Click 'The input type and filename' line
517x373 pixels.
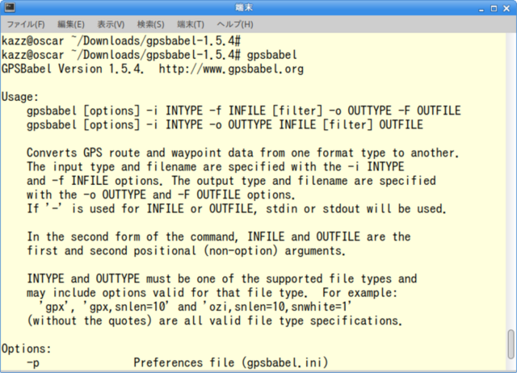[216, 167]
